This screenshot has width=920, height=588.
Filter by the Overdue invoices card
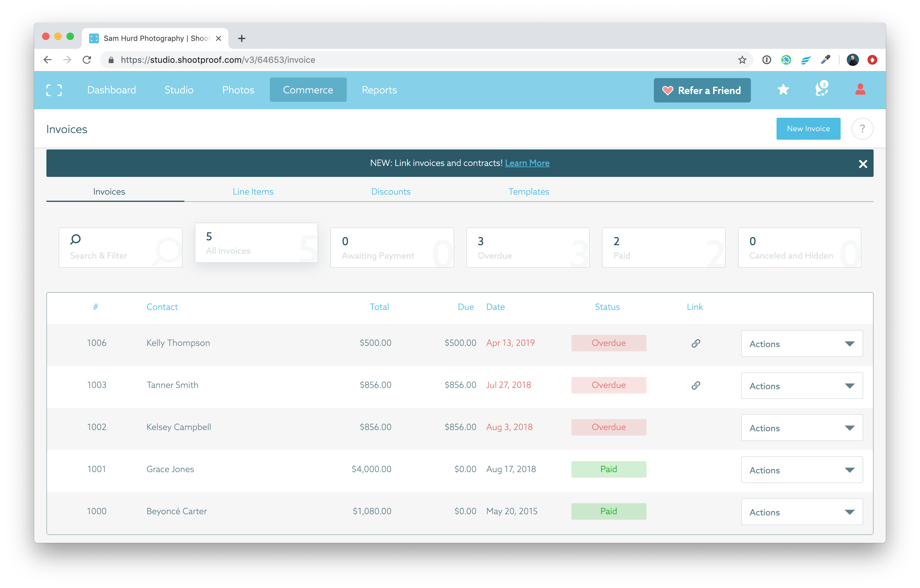[x=527, y=248]
